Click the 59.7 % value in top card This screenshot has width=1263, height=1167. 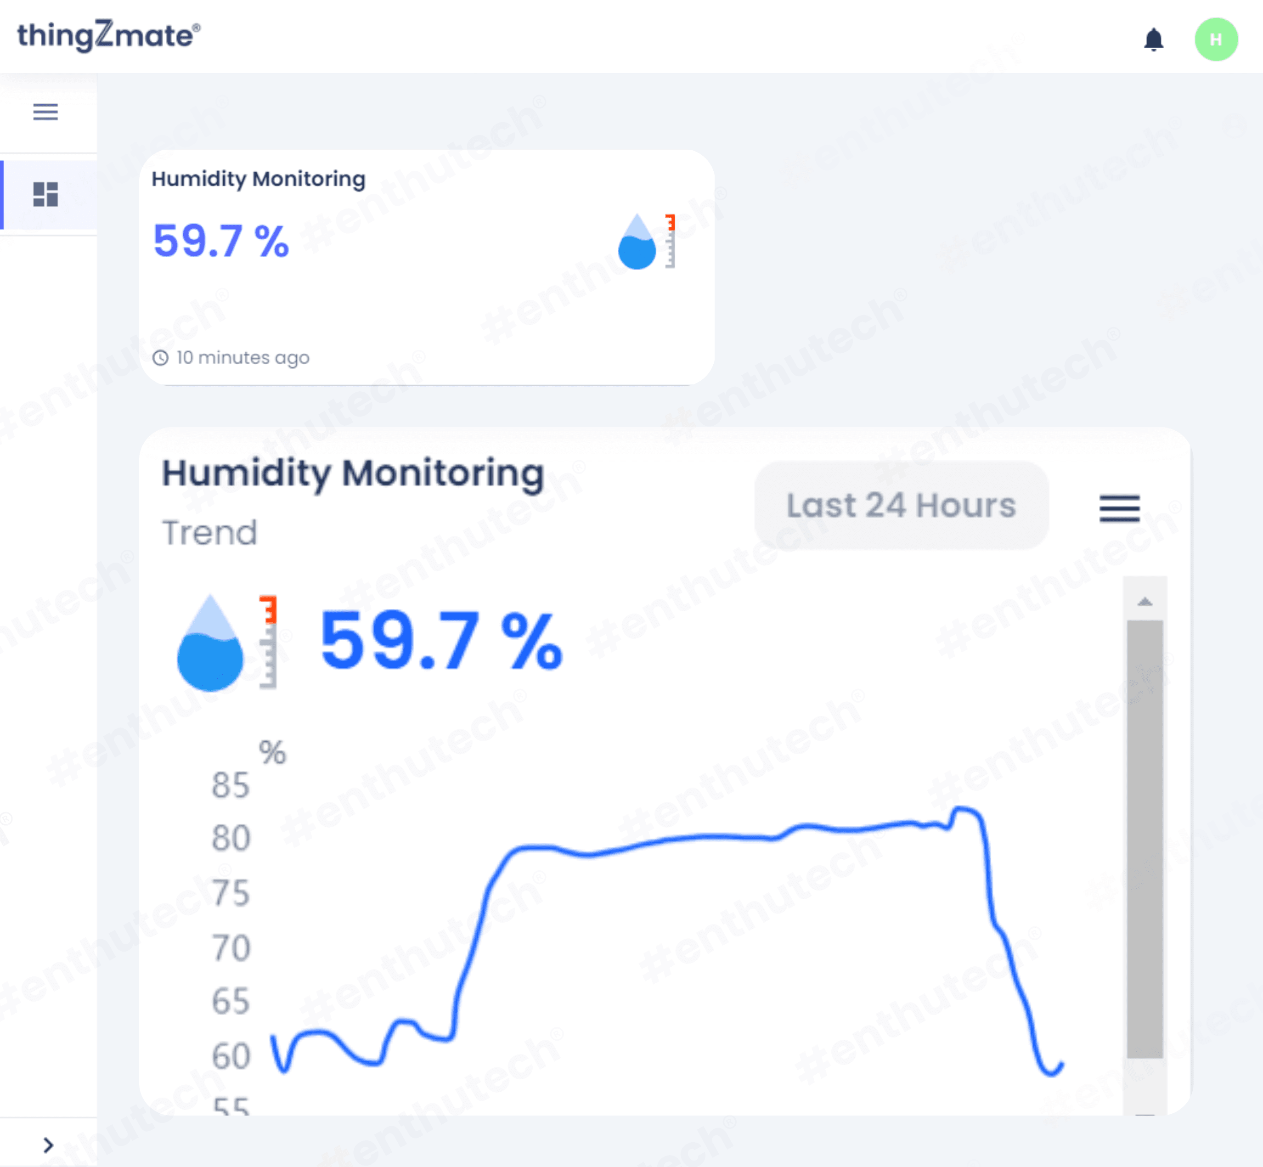(221, 241)
